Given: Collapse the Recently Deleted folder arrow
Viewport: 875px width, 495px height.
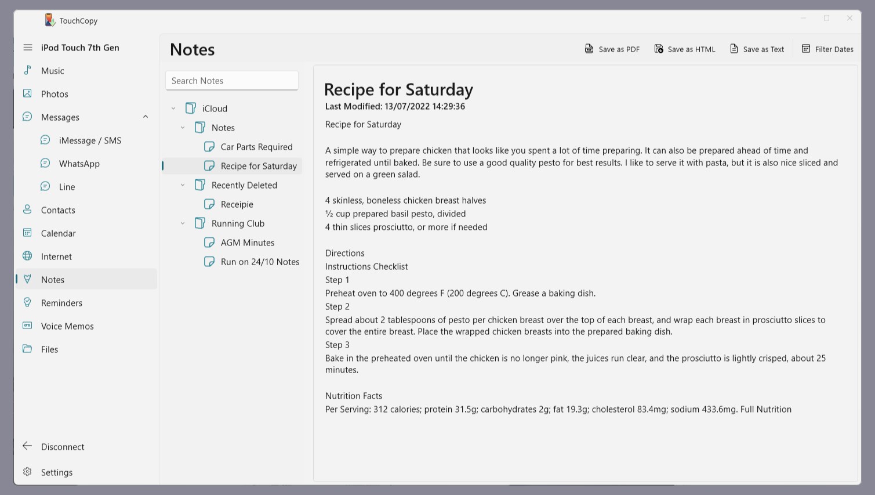Looking at the screenshot, I should [183, 185].
